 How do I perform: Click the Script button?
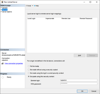pyautogui.click(x=29, y=6)
